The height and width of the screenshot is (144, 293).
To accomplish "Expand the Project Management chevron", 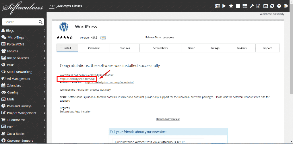I will tap(44, 113).
